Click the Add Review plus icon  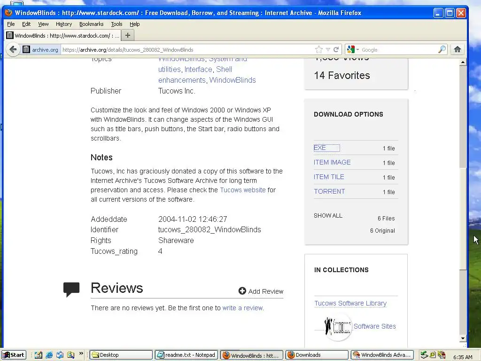pos(242,290)
